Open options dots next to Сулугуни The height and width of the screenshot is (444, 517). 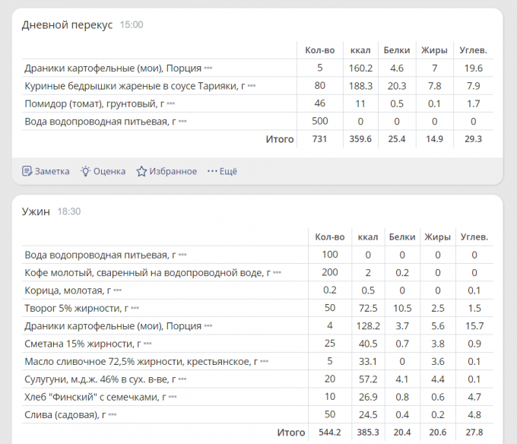pyautogui.click(x=182, y=379)
